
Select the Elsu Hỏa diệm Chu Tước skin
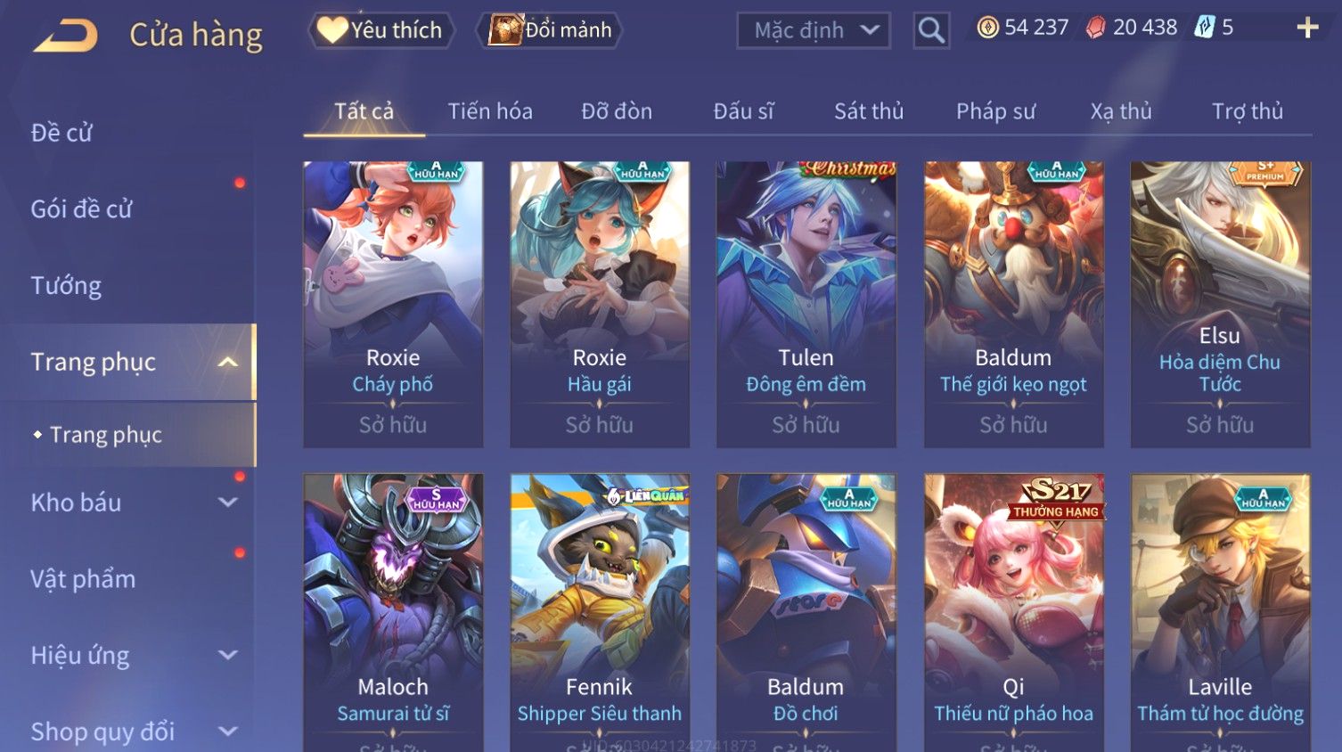pos(1220,305)
